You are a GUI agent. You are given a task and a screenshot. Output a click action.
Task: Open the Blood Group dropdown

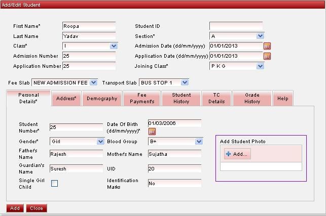pyautogui.click(x=198, y=142)
